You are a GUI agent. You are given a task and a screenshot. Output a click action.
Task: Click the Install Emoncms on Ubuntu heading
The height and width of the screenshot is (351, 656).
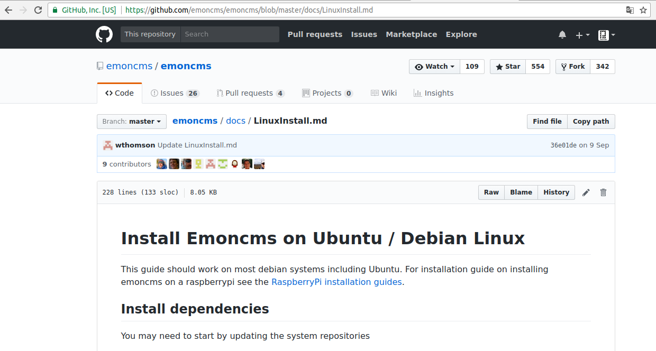323,238
